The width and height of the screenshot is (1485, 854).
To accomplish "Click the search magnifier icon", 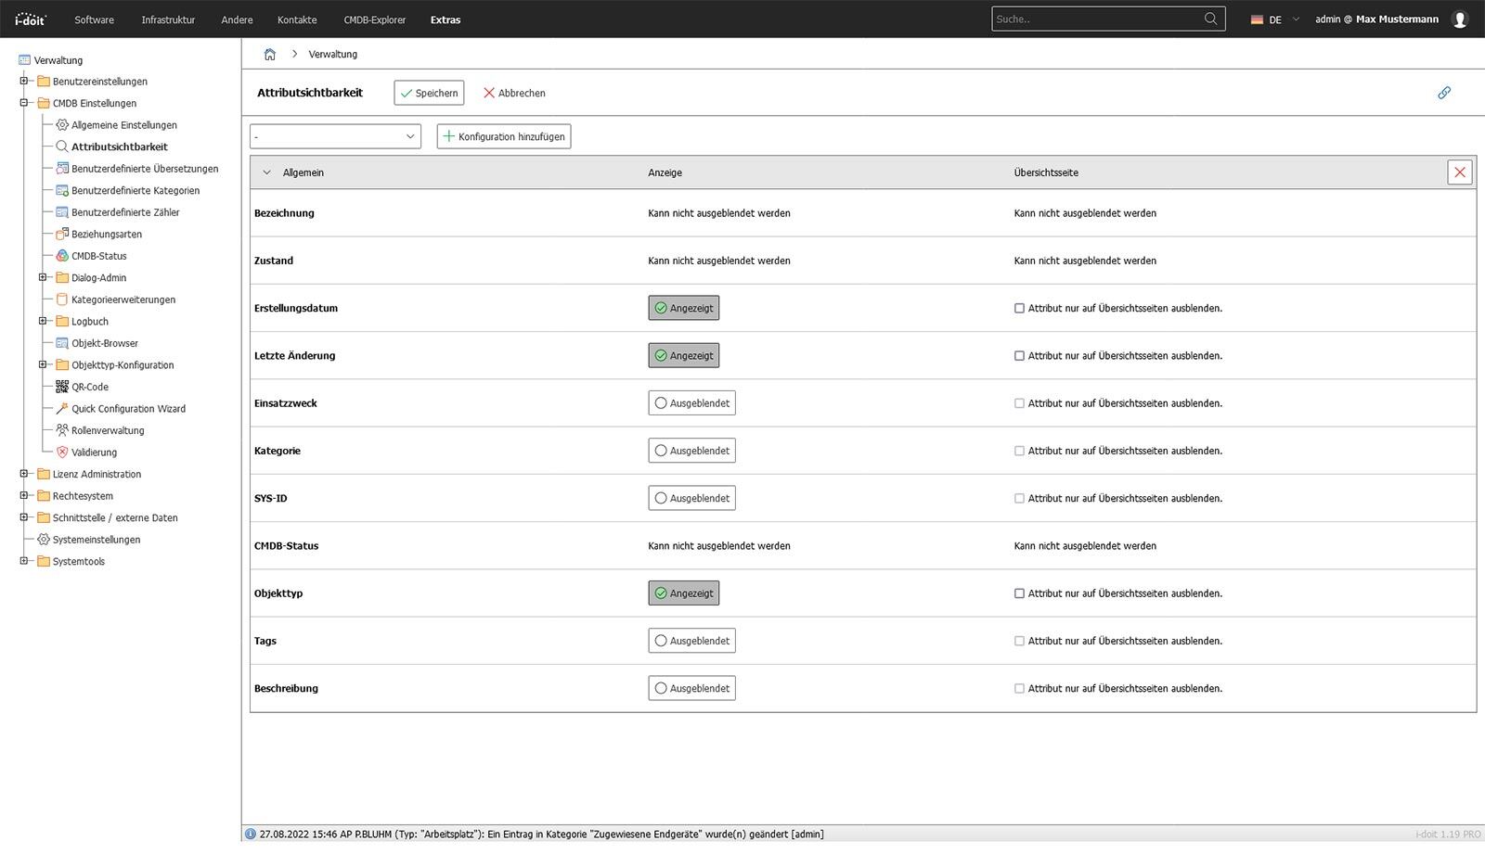I will coord(1210,19).
